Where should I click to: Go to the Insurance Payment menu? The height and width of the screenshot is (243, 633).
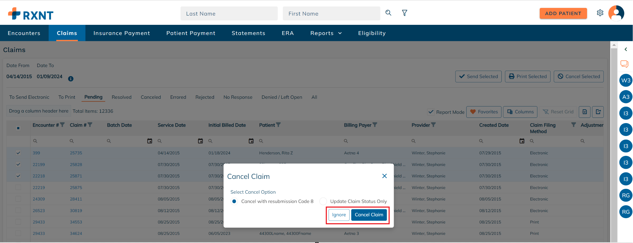(122, 33)
